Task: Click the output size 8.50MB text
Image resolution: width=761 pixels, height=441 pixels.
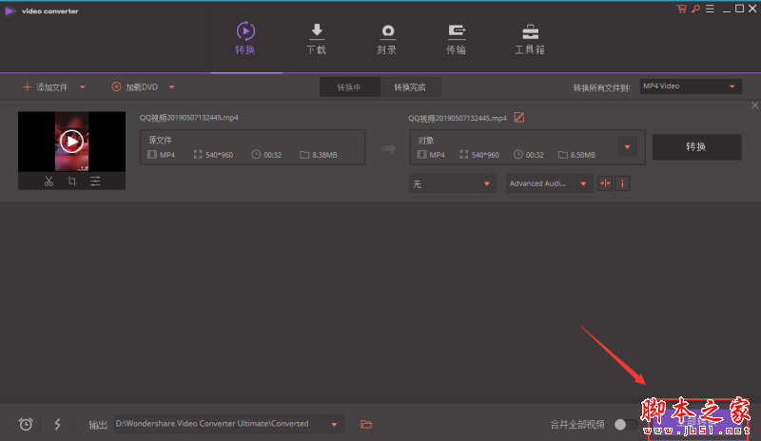Action: point(582,155)
